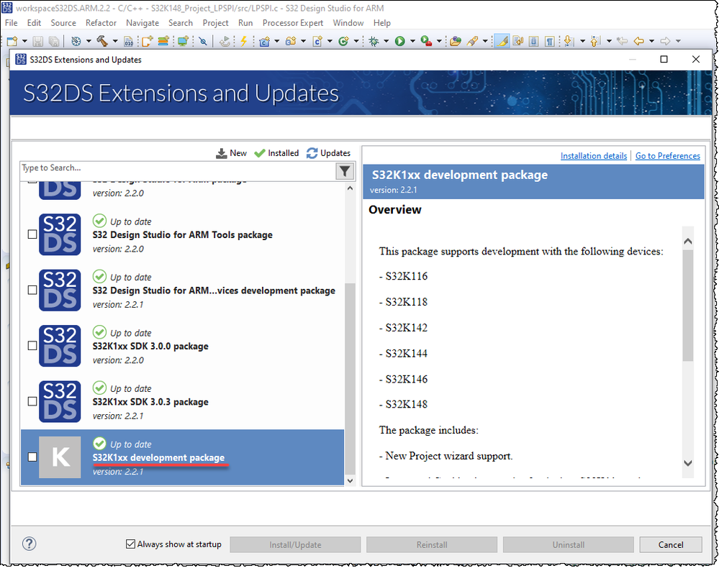Click the green Run play icon
The image size is (719, 568).
tap(400, 41)
